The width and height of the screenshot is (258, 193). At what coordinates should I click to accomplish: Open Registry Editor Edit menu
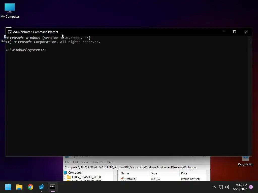pyautogui.click(x=76, y=162)
